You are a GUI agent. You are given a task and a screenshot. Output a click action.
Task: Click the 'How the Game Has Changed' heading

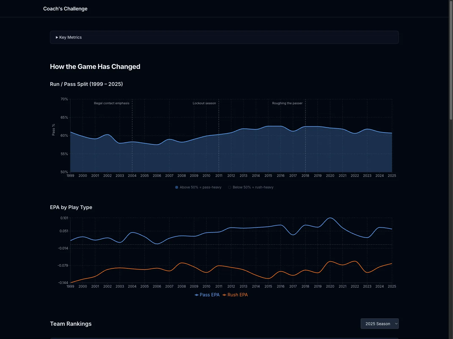click(95, 67)
